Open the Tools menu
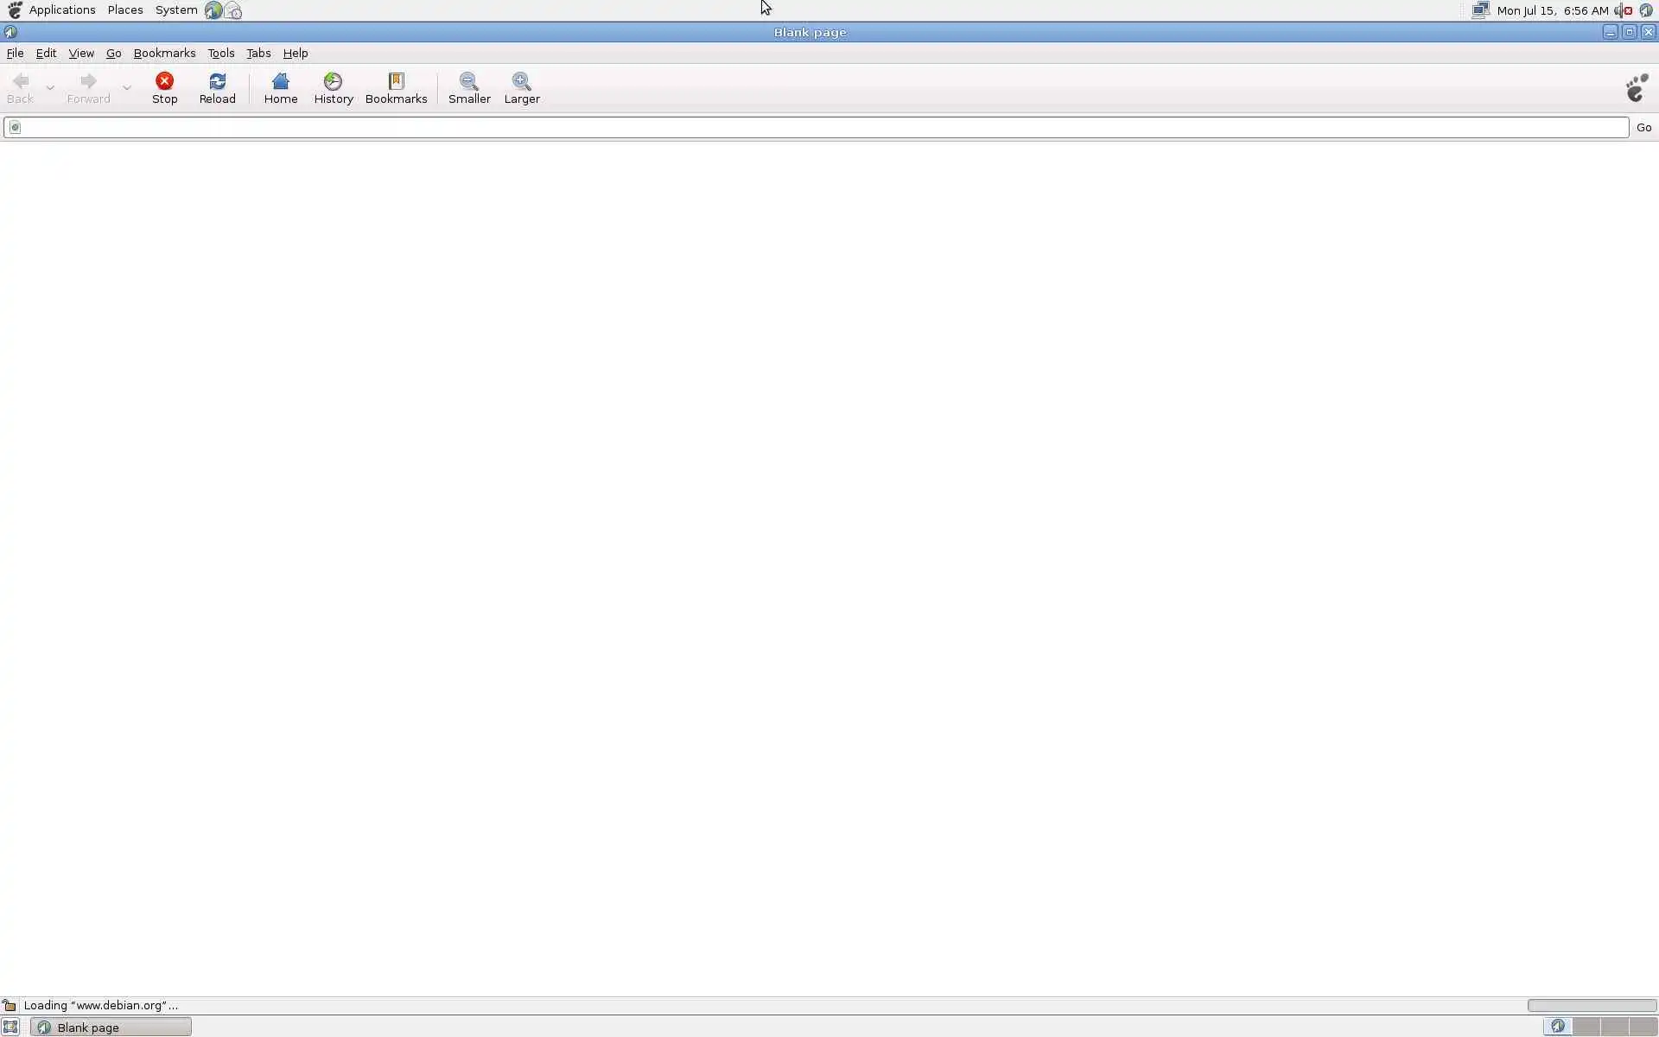This screenshot has width=1659, height=1037. [220, 53]
